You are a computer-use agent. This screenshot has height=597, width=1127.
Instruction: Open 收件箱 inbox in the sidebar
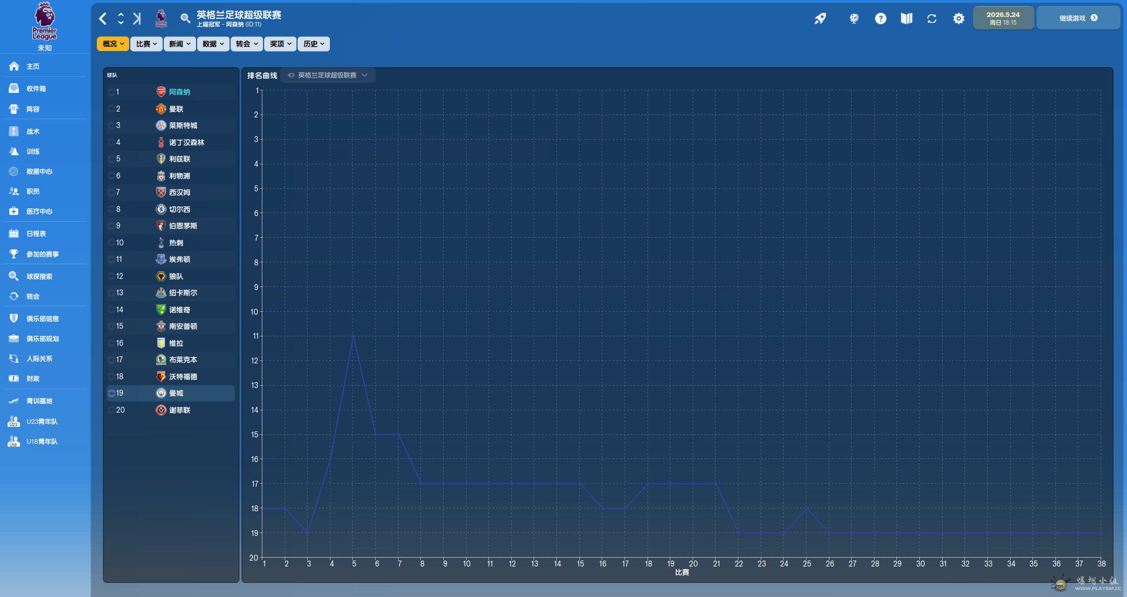click(x=36, y=89)
